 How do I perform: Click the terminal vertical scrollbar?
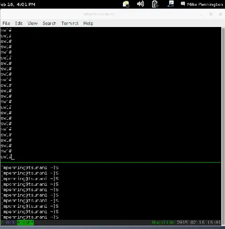coord(223,126)
